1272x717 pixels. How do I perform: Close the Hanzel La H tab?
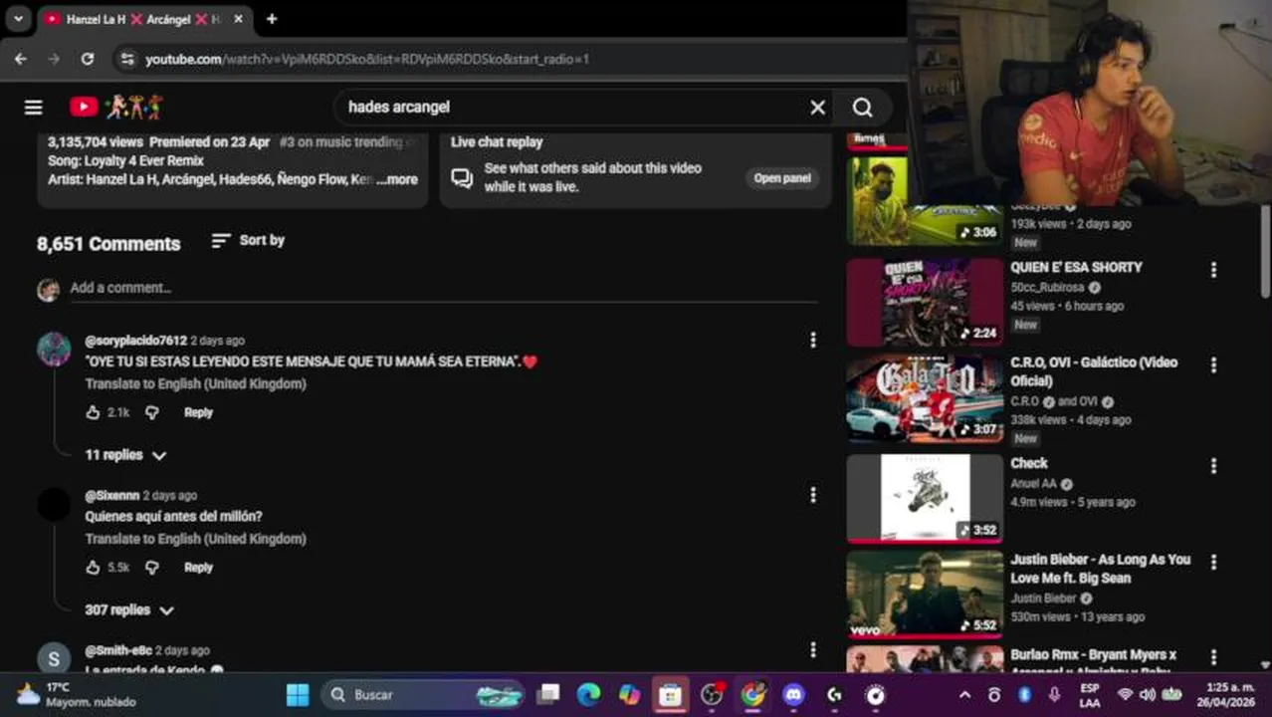pos(238,19)
